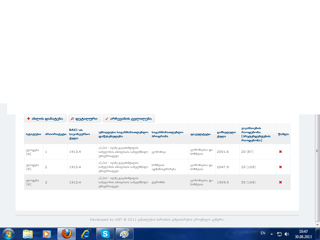Click the passing score 2001.6
The image size is (320, 240).
[222, 152]
